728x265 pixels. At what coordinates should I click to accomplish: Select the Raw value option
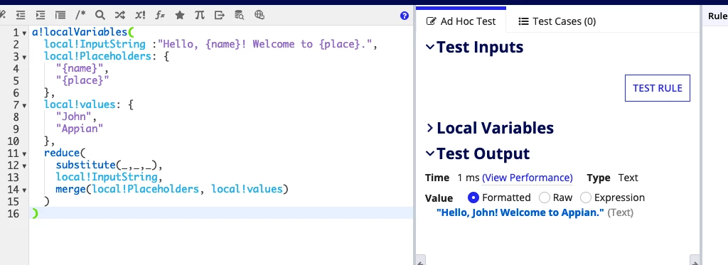544,198
